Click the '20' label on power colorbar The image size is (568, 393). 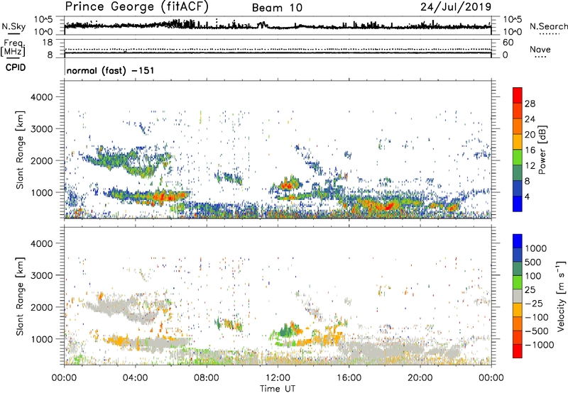pyautogui.click(x=530, y=135)
